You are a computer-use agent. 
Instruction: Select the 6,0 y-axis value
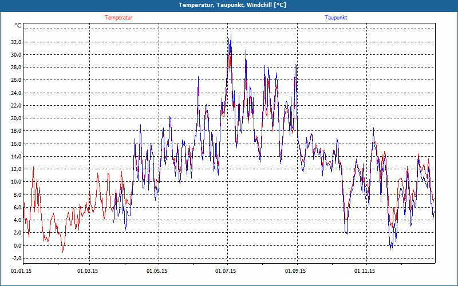coord(17,207)
